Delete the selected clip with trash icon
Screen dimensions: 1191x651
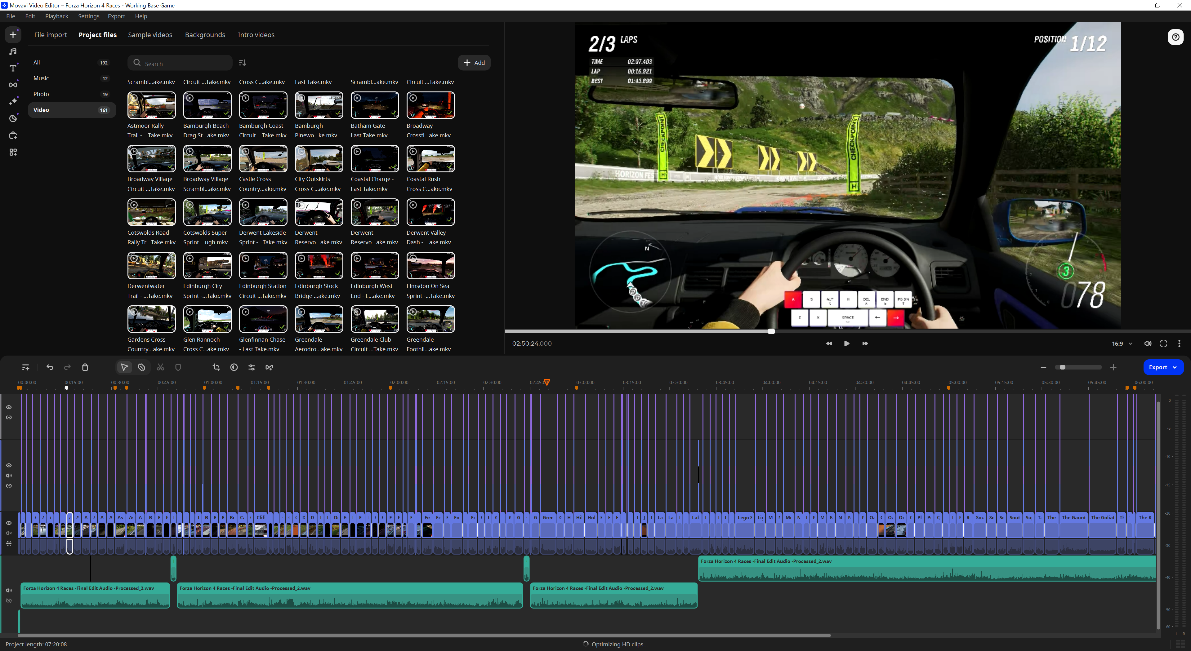[x=85, y=367]
